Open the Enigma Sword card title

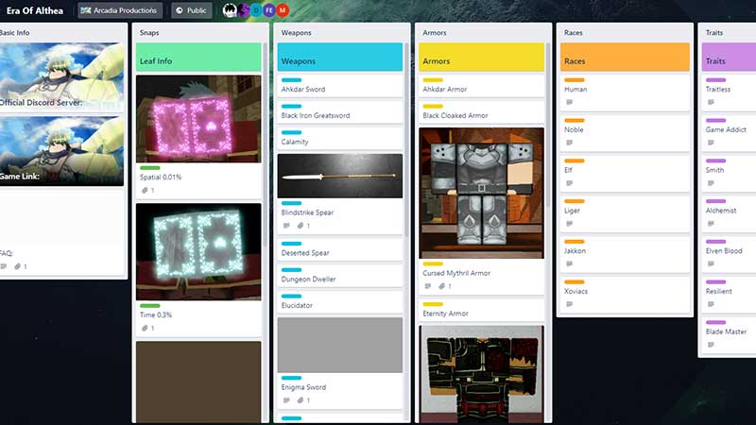pyautogui.click(x=303, y=387)
